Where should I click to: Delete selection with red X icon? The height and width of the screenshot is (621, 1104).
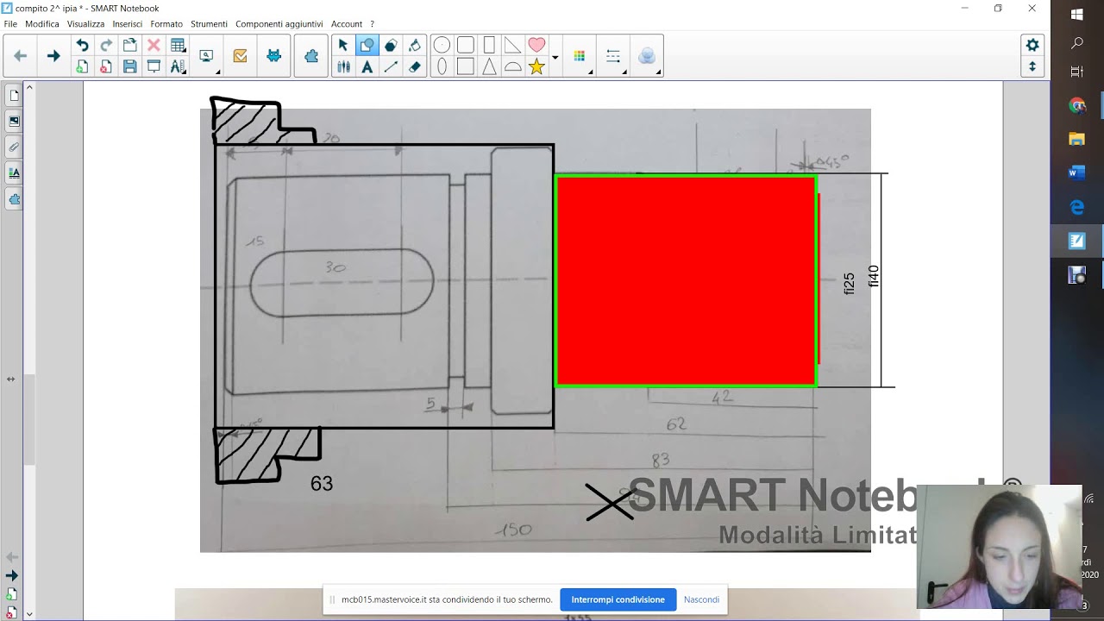[154, 46]
